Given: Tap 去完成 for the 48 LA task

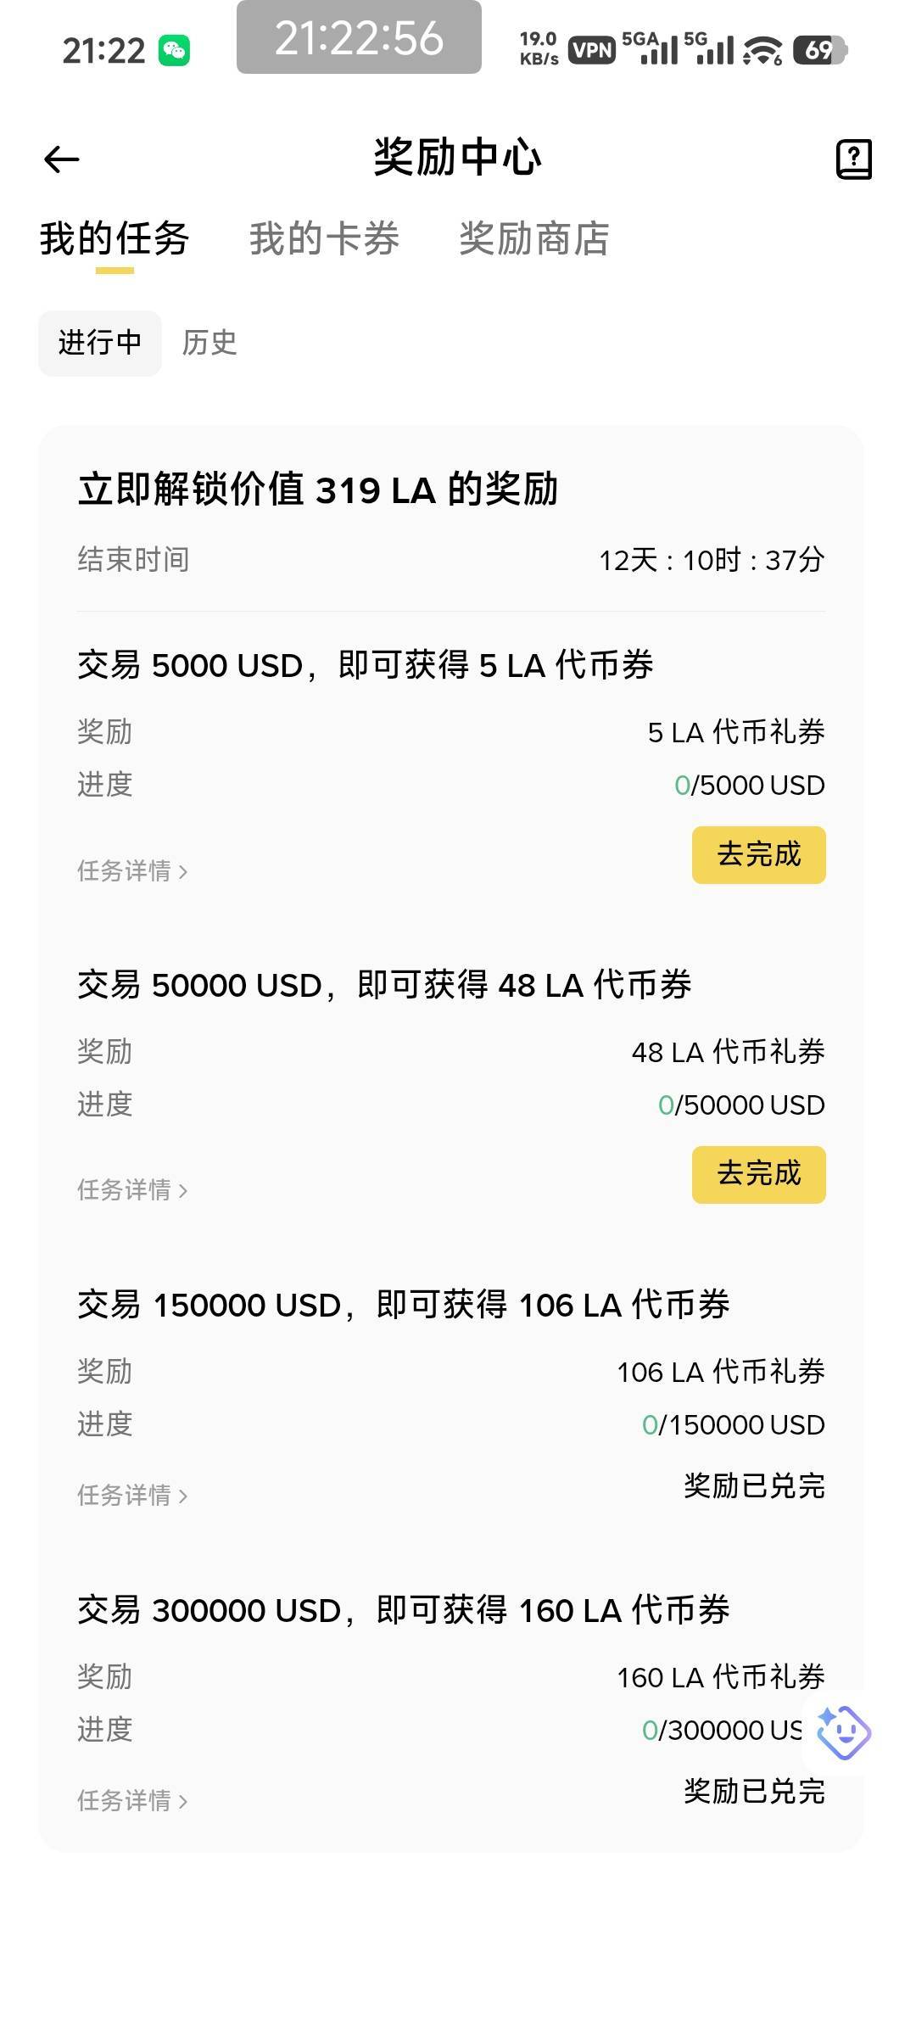Looking at the screenshot, I should pos(758,1174).
